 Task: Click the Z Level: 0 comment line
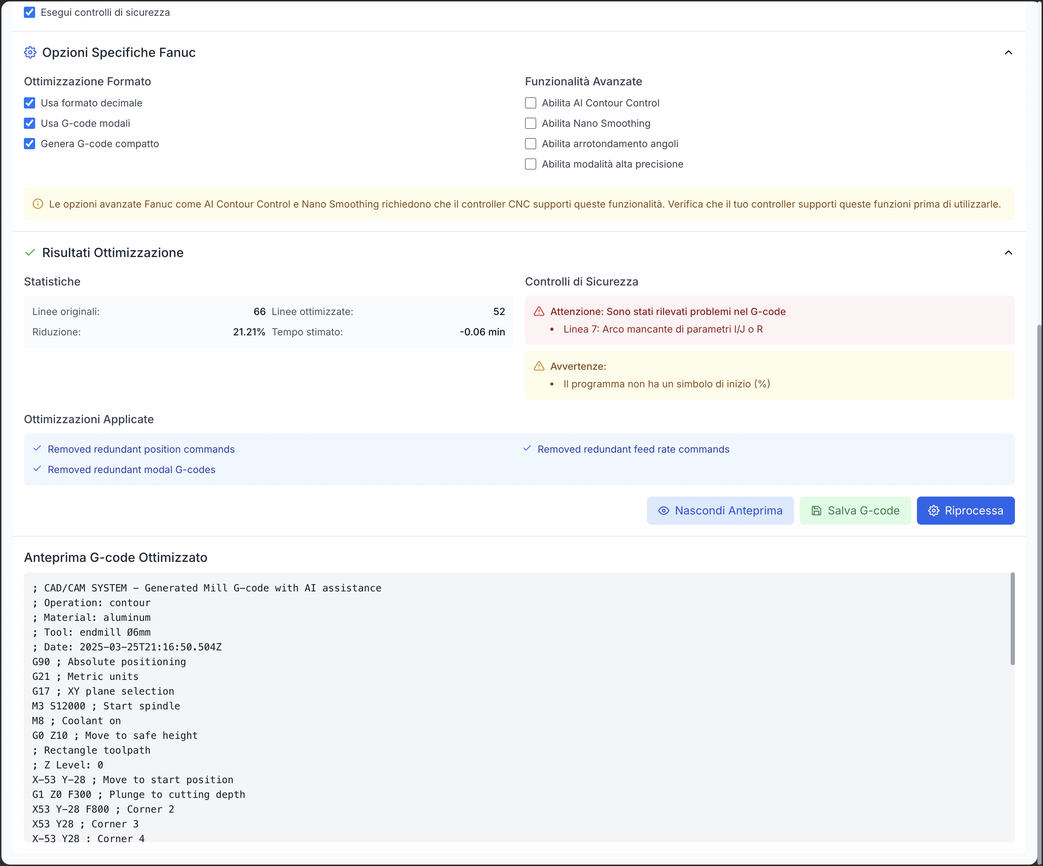(x=68, y=765)
